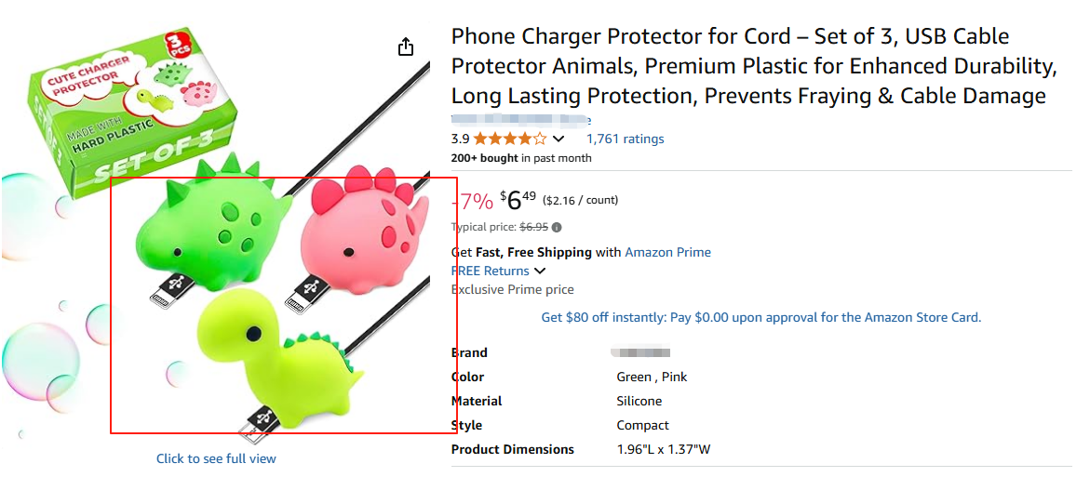Follow the Amazon Prime link
The width and height of the screenshot is (1090, 477).
pyautogui.click(x=667, y=252)
